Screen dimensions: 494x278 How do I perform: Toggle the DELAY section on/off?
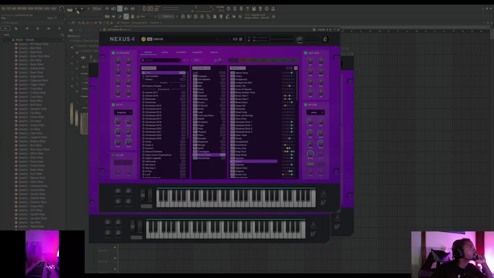pos(113,105)
